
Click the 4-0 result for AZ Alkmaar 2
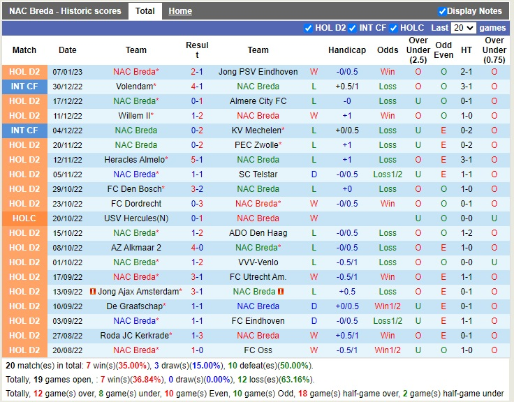tap(197, 247)
